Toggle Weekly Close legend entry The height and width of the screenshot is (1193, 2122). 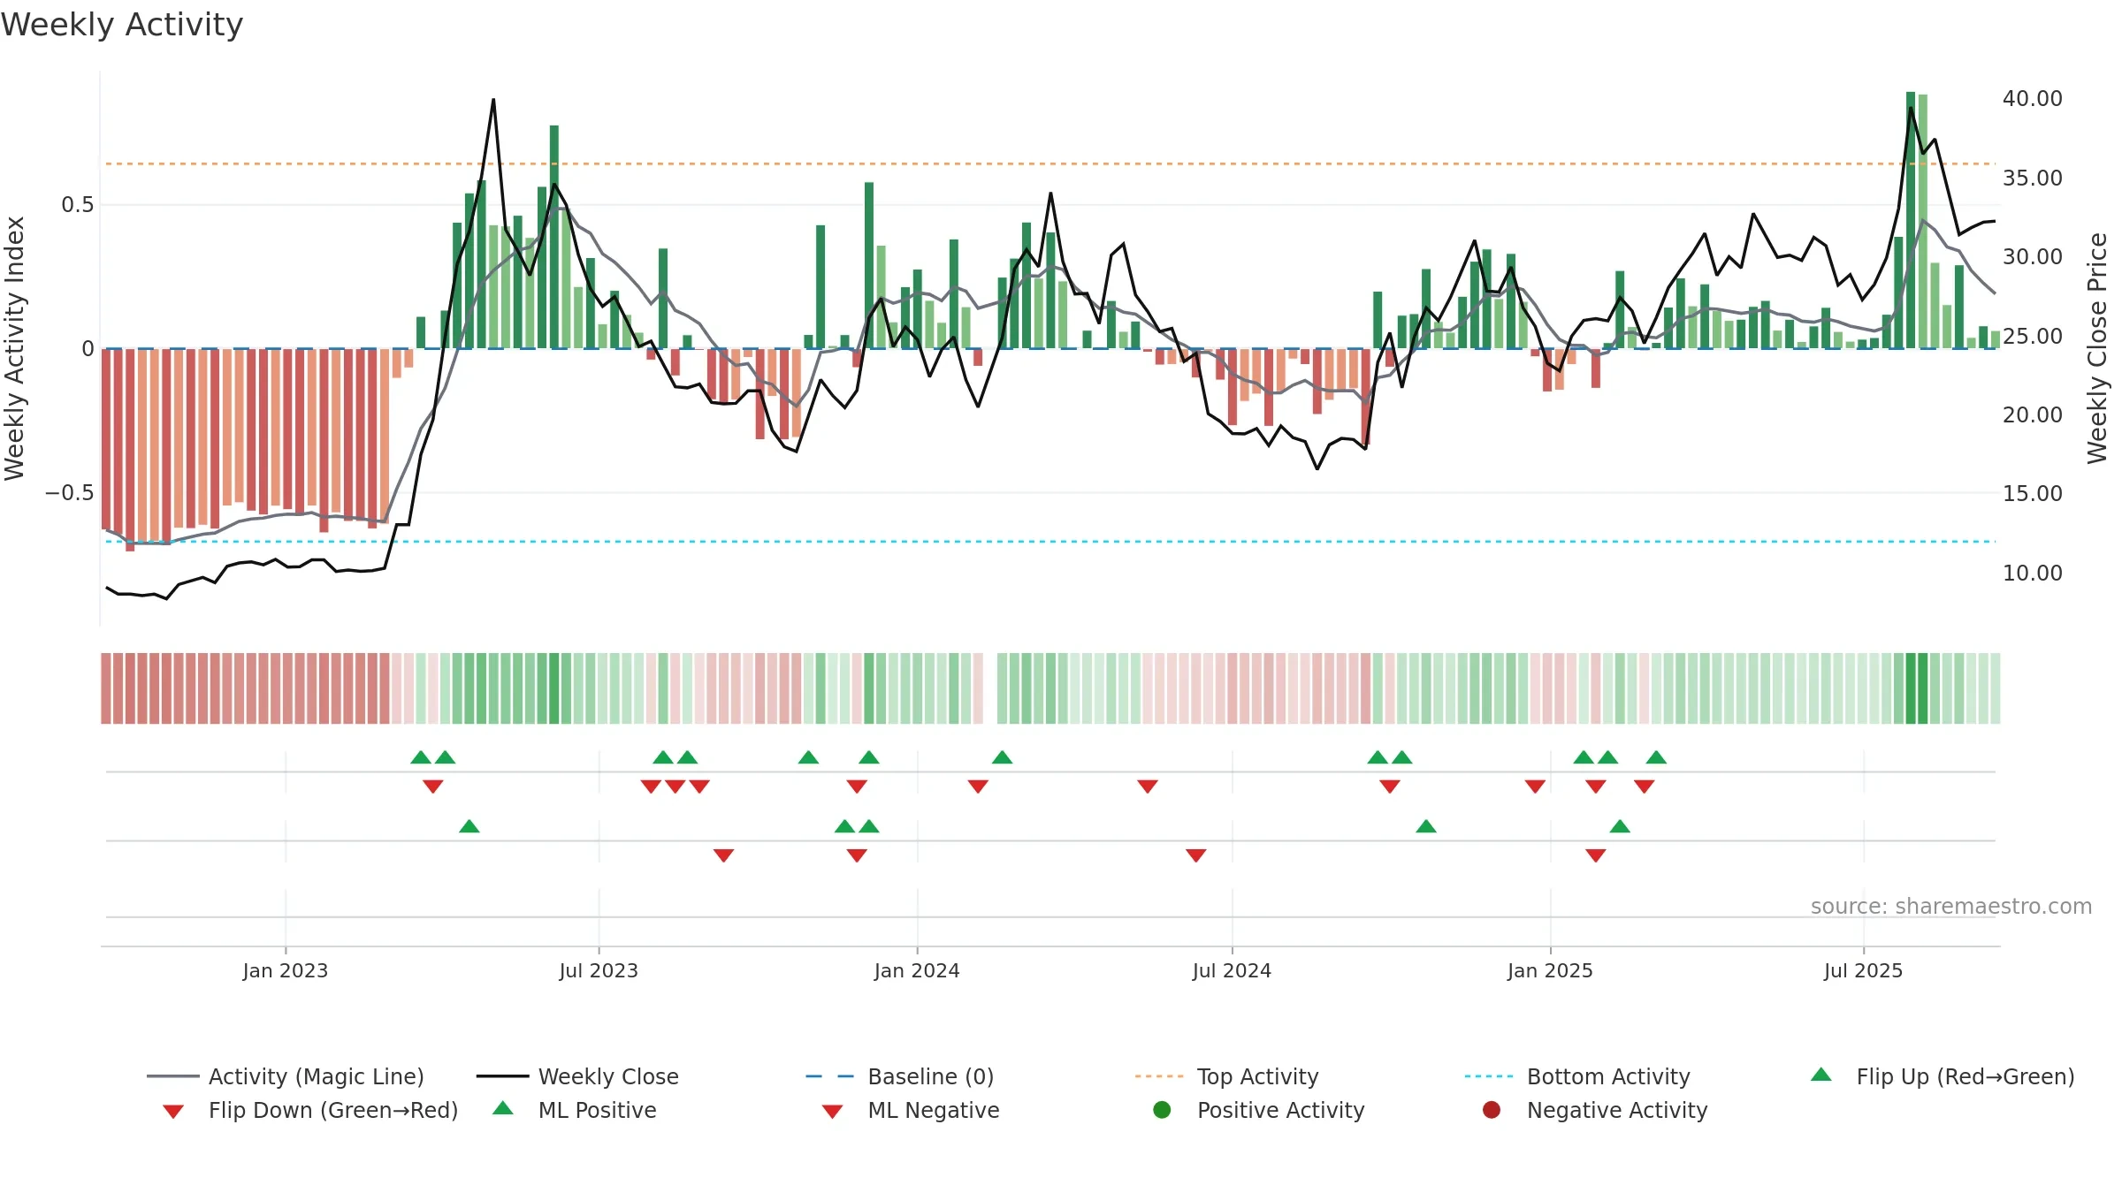[x=577, y=1076]
